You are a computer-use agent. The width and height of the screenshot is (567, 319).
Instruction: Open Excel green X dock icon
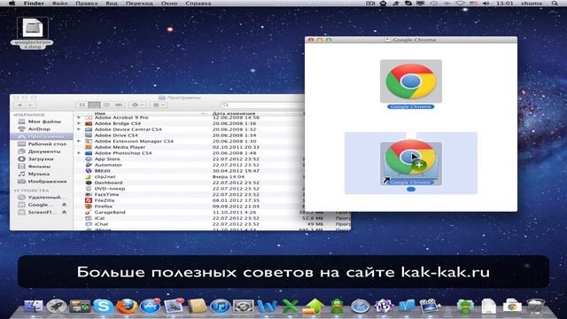(290, 306)
